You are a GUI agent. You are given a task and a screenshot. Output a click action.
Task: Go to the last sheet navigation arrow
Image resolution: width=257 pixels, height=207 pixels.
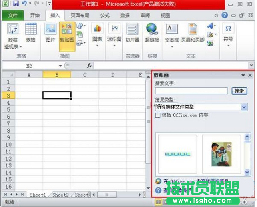23,195
